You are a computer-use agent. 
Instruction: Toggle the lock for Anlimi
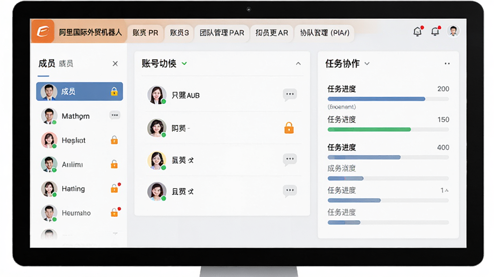click(114, 164)
